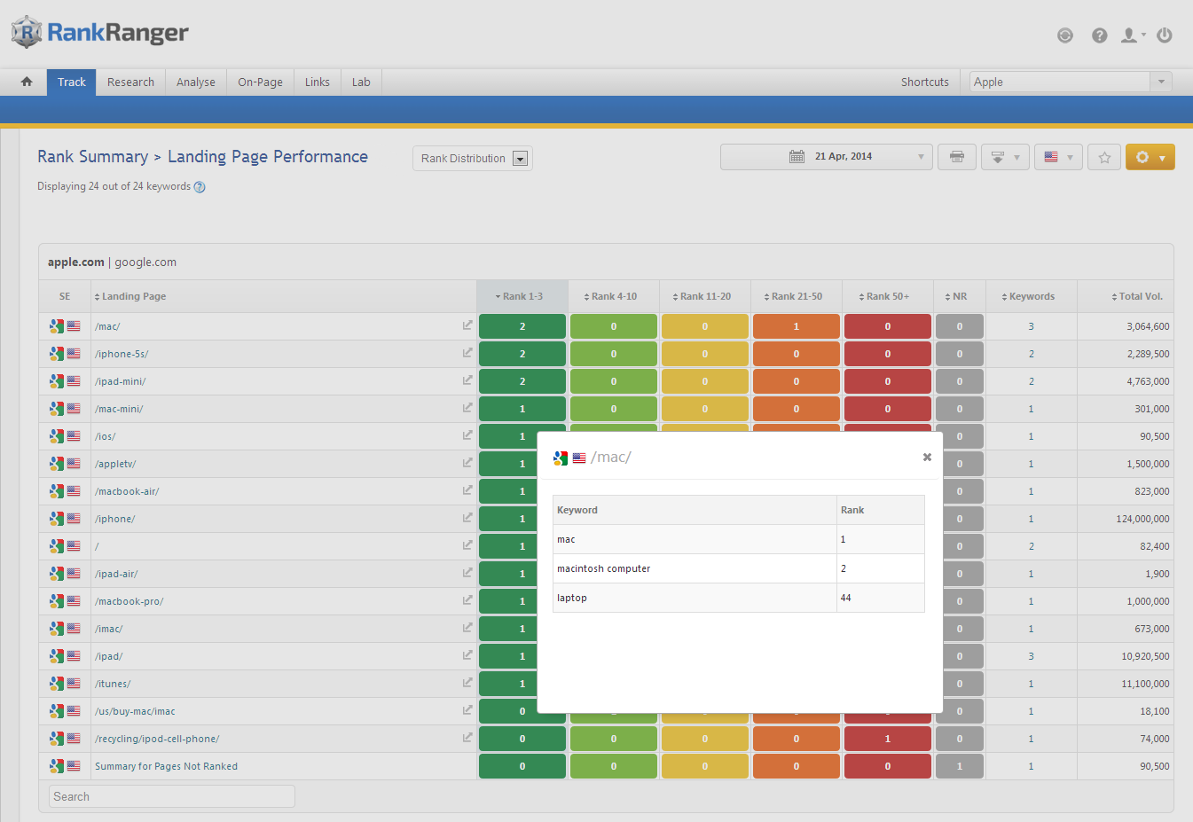This screenshot has height=822, width=1193.
Task: Click the sync refresh icon in header
Action: pos(1065,35)
